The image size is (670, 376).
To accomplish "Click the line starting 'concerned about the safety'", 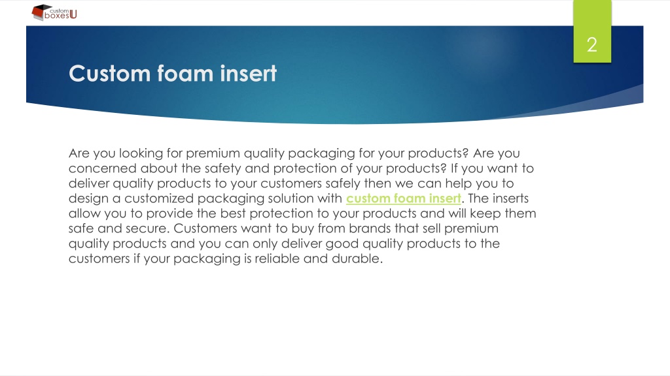I will 301,168.
